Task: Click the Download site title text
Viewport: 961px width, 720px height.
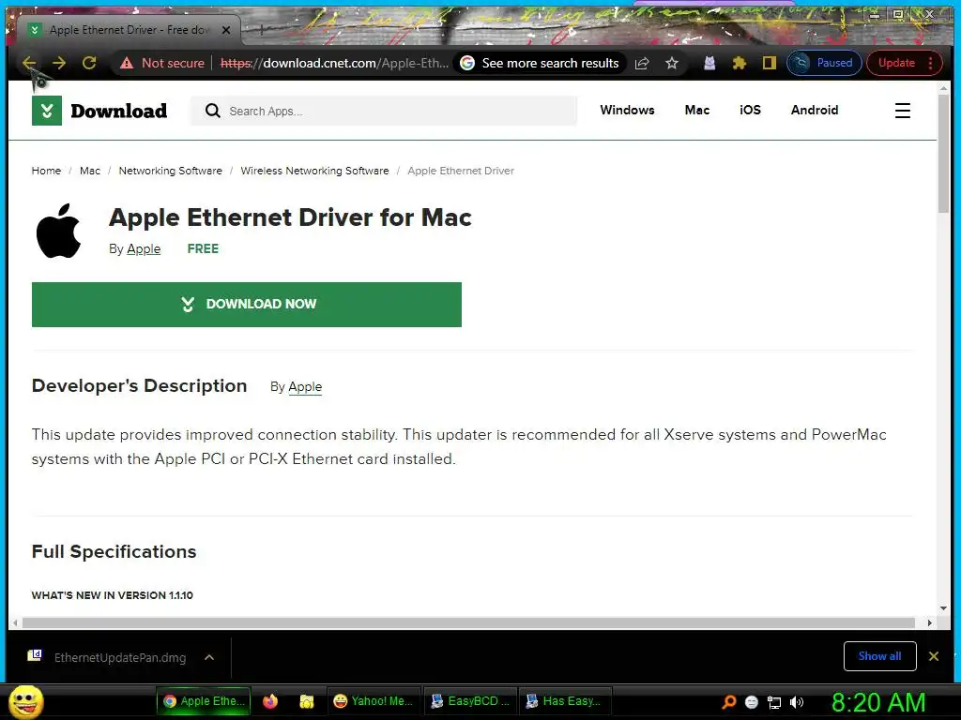Action: point(119,111)
